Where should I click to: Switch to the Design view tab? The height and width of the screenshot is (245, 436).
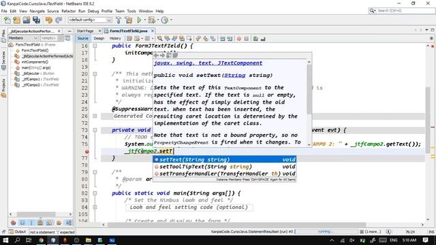tap(99, 38)
